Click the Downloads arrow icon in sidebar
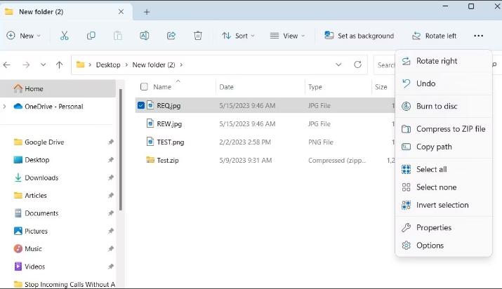502x289 pixels. point(18,177)
